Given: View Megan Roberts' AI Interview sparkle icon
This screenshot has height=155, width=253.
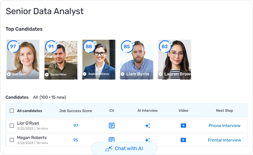Looking at the screenshot, I should pyautogui.click(x=147, y=140).
